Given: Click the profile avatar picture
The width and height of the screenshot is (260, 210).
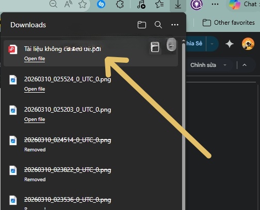Looking at the screenshot, I should pyautogui.click(x=248, y=44).
